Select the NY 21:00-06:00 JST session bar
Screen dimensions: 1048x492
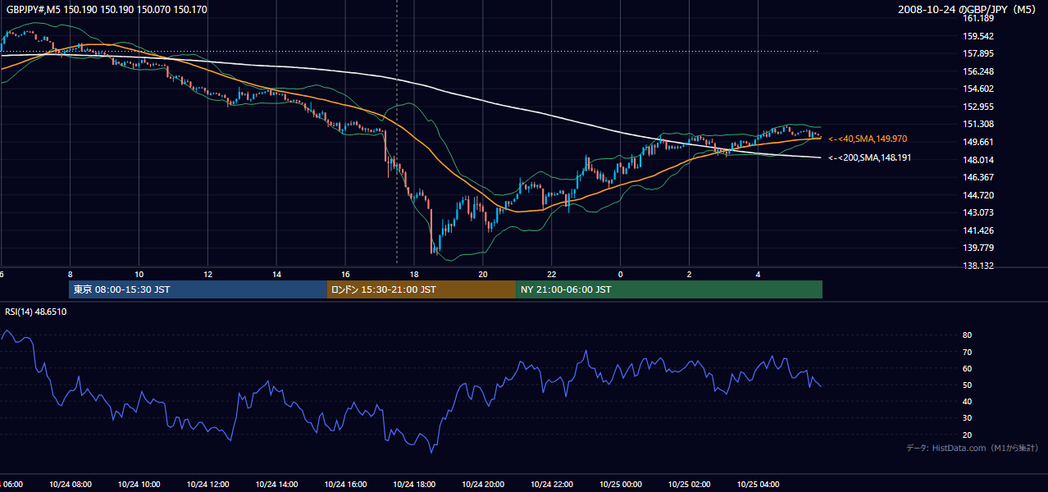point(669,289)
